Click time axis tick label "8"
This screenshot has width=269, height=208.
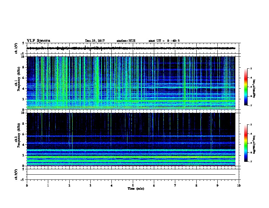pos(196,186)
